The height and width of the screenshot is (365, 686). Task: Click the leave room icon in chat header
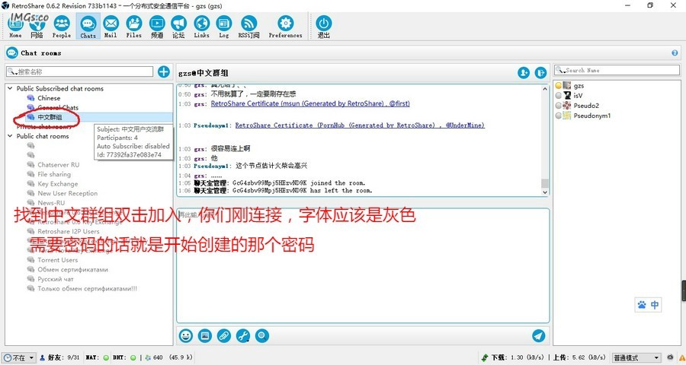coord(540,73)
